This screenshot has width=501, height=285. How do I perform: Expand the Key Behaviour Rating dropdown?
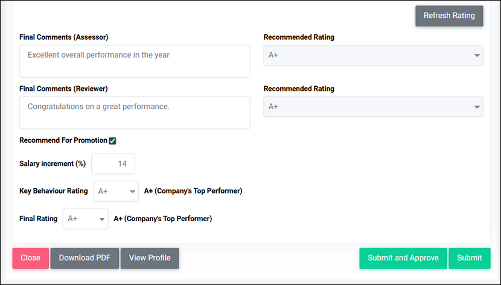coord(116,192)
